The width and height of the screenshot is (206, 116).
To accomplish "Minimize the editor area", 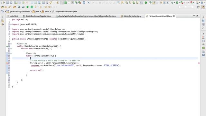I will click(194, 16).
